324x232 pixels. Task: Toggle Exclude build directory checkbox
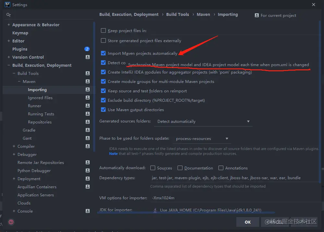(x=103, y=100)
